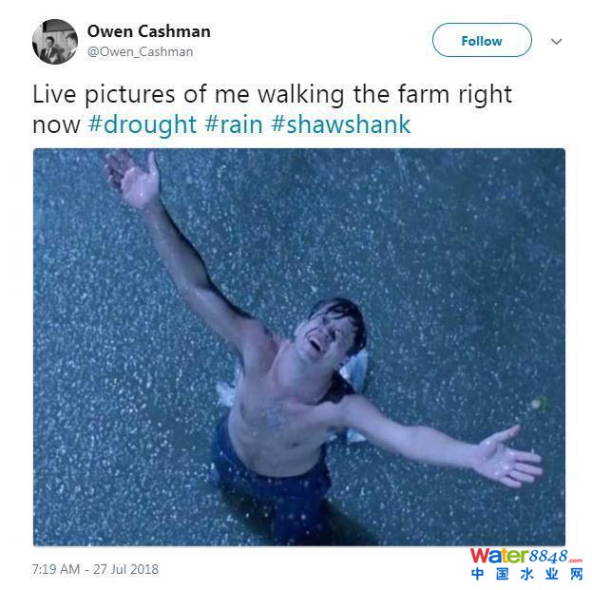Open the #drought hashtag
This screenshot has width=592, height=590.
click(143, 124)
